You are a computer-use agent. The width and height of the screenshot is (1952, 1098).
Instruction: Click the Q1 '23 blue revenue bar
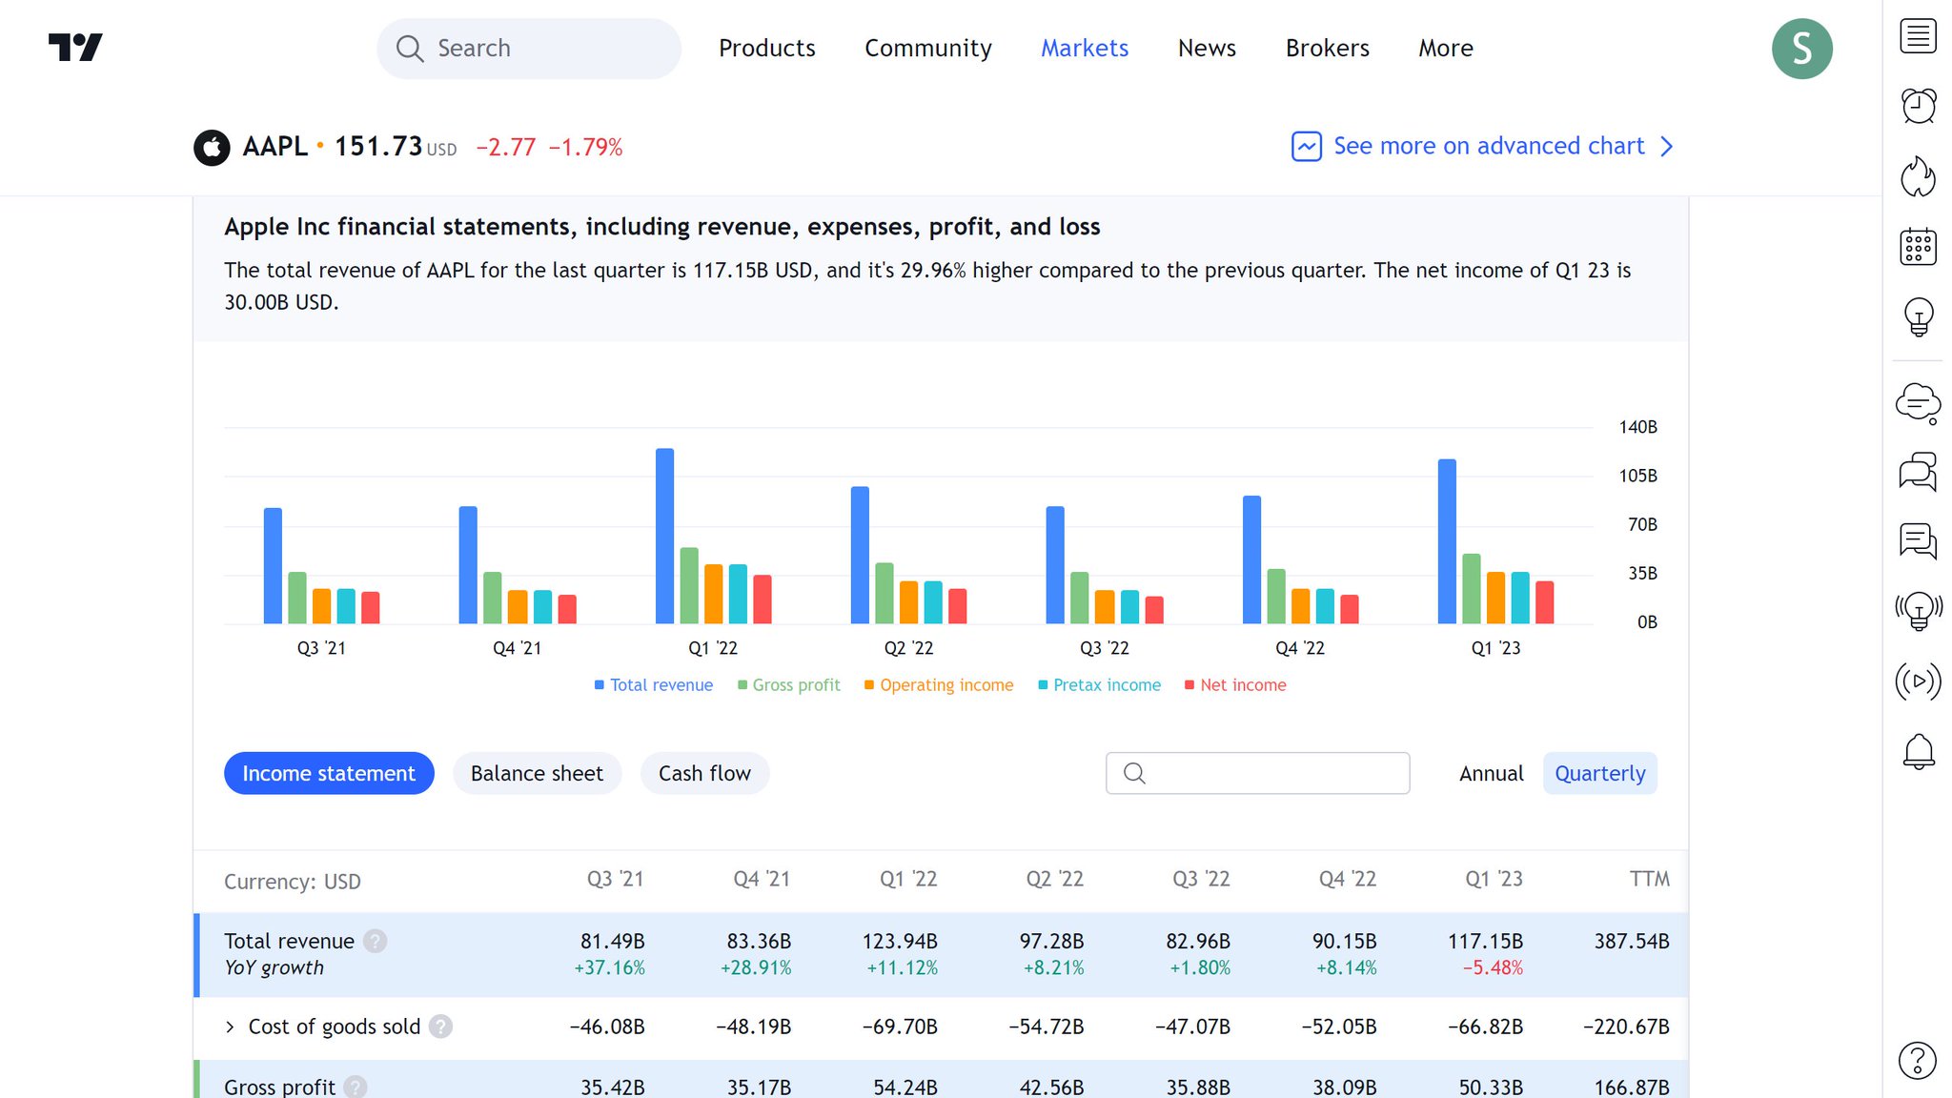1447,541
